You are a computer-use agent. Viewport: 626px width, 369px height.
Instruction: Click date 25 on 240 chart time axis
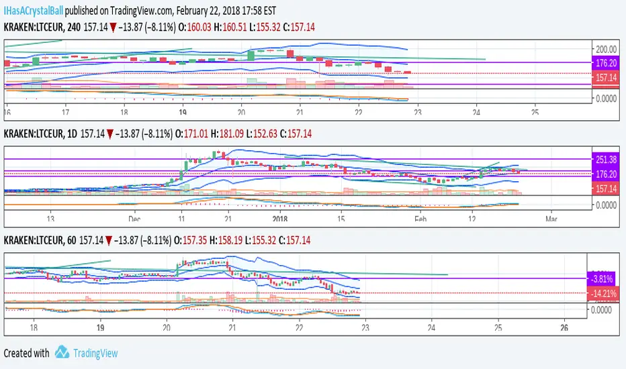pos(535,113)
